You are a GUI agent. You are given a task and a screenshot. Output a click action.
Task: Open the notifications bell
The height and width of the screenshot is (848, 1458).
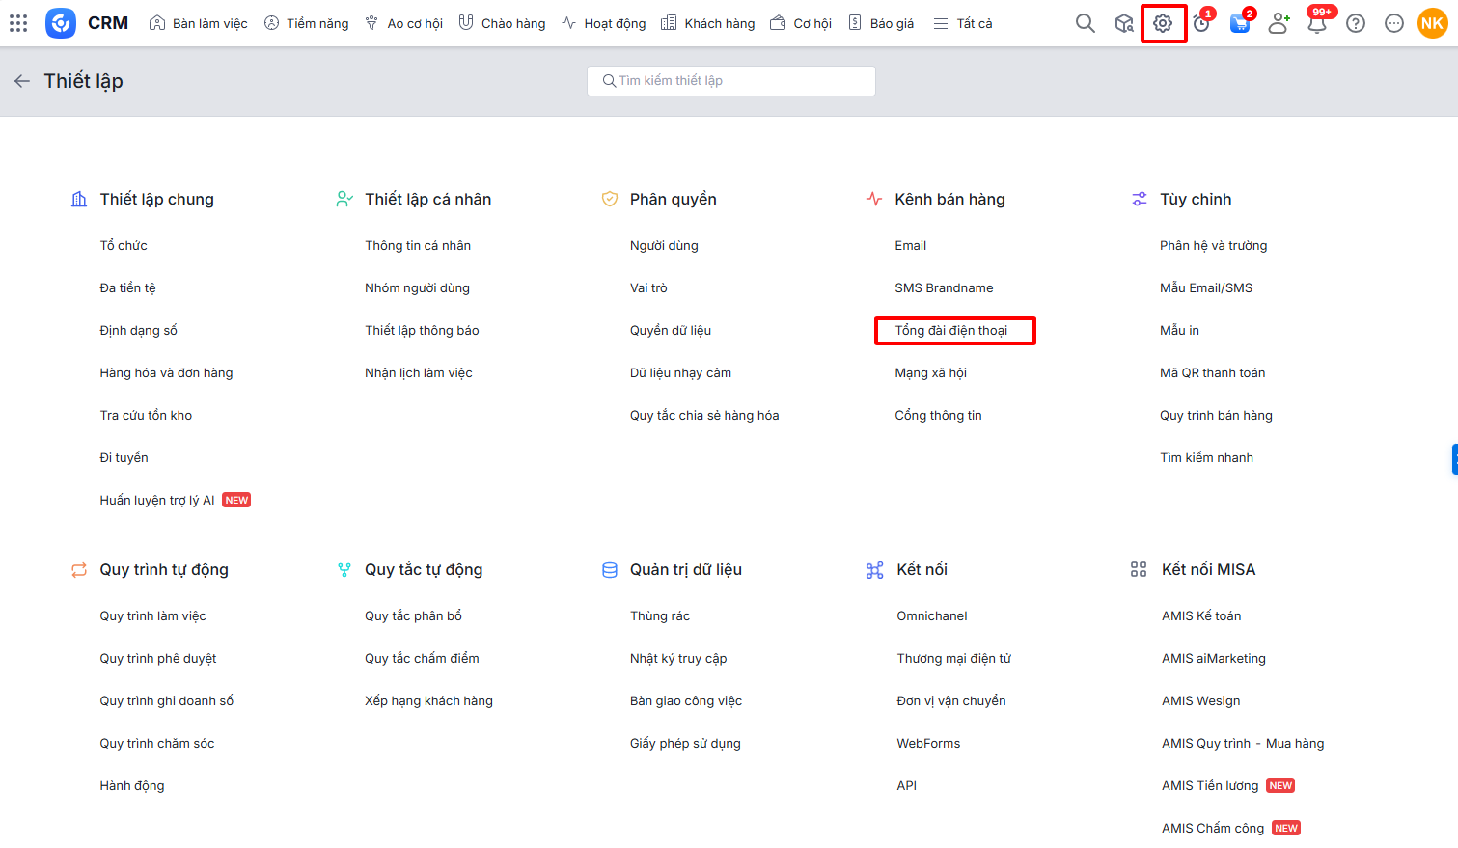click(1317, 23)
